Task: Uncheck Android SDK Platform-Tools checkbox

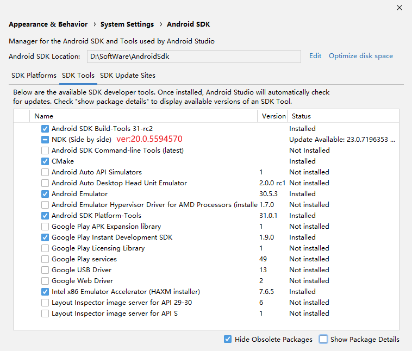Action: (x=45, y=216)
